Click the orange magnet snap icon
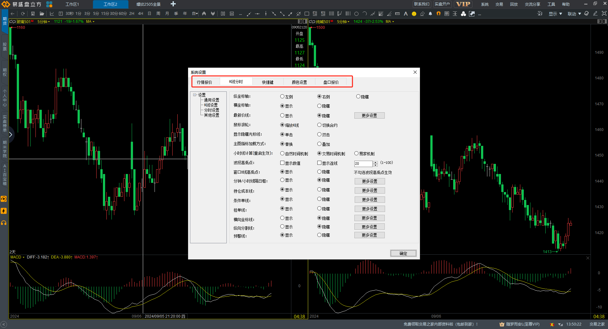Screen dimensions: 608x329 (439, 14)
